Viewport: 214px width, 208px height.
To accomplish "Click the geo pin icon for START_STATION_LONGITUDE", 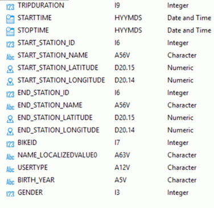I will 10,82.
